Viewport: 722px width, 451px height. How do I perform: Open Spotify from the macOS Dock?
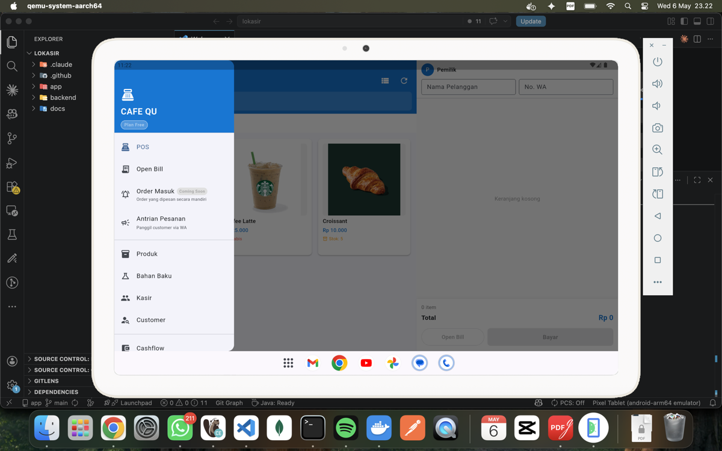[x=346, y=428]
